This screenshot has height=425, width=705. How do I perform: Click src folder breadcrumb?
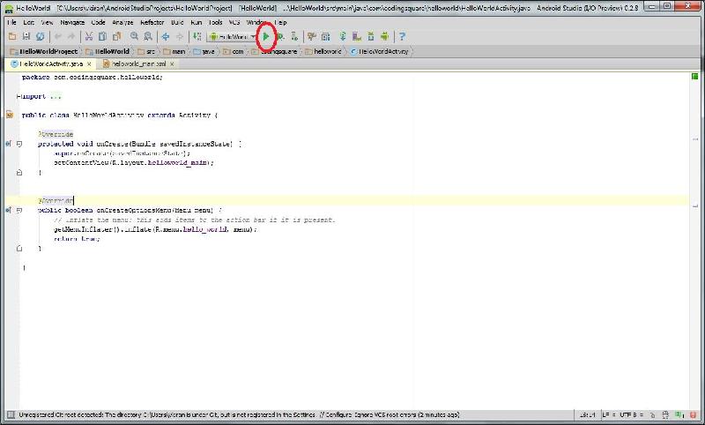tap(146, 51)
